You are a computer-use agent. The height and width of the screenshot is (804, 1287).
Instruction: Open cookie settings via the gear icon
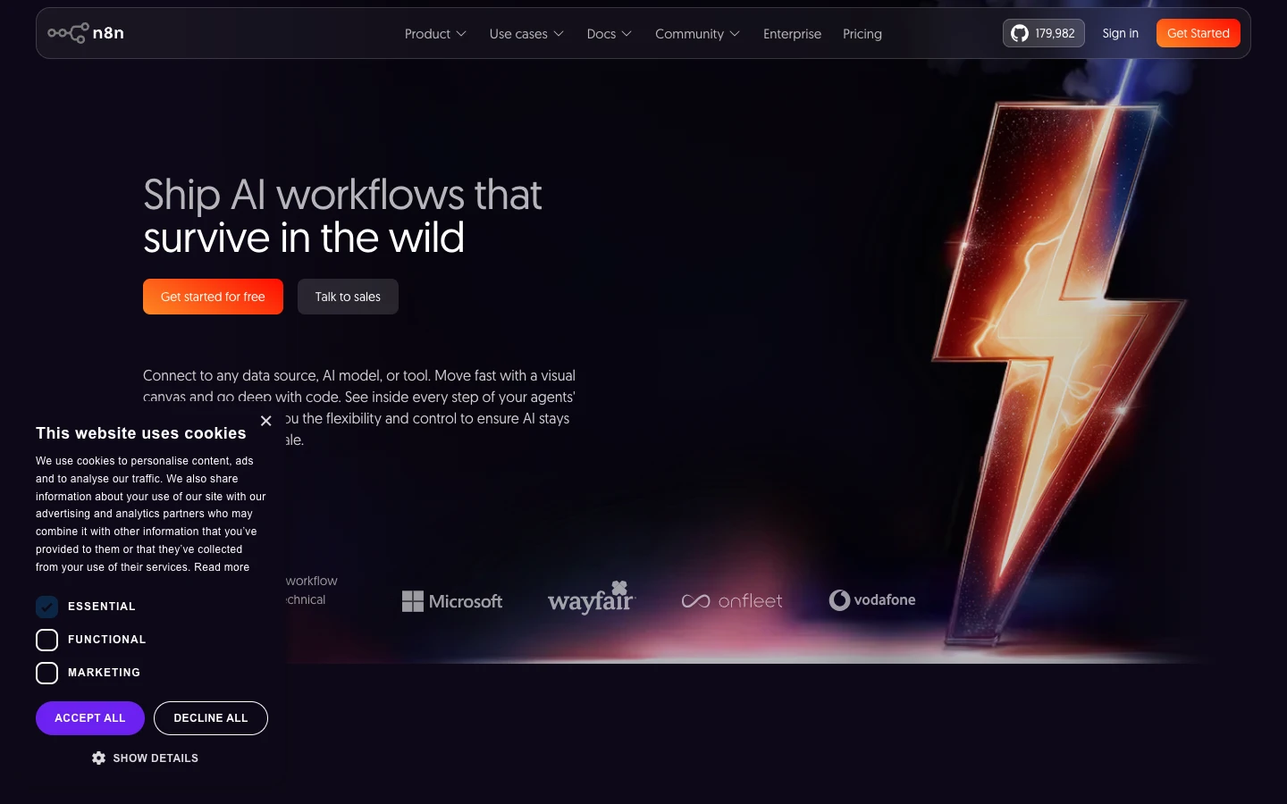99,758
